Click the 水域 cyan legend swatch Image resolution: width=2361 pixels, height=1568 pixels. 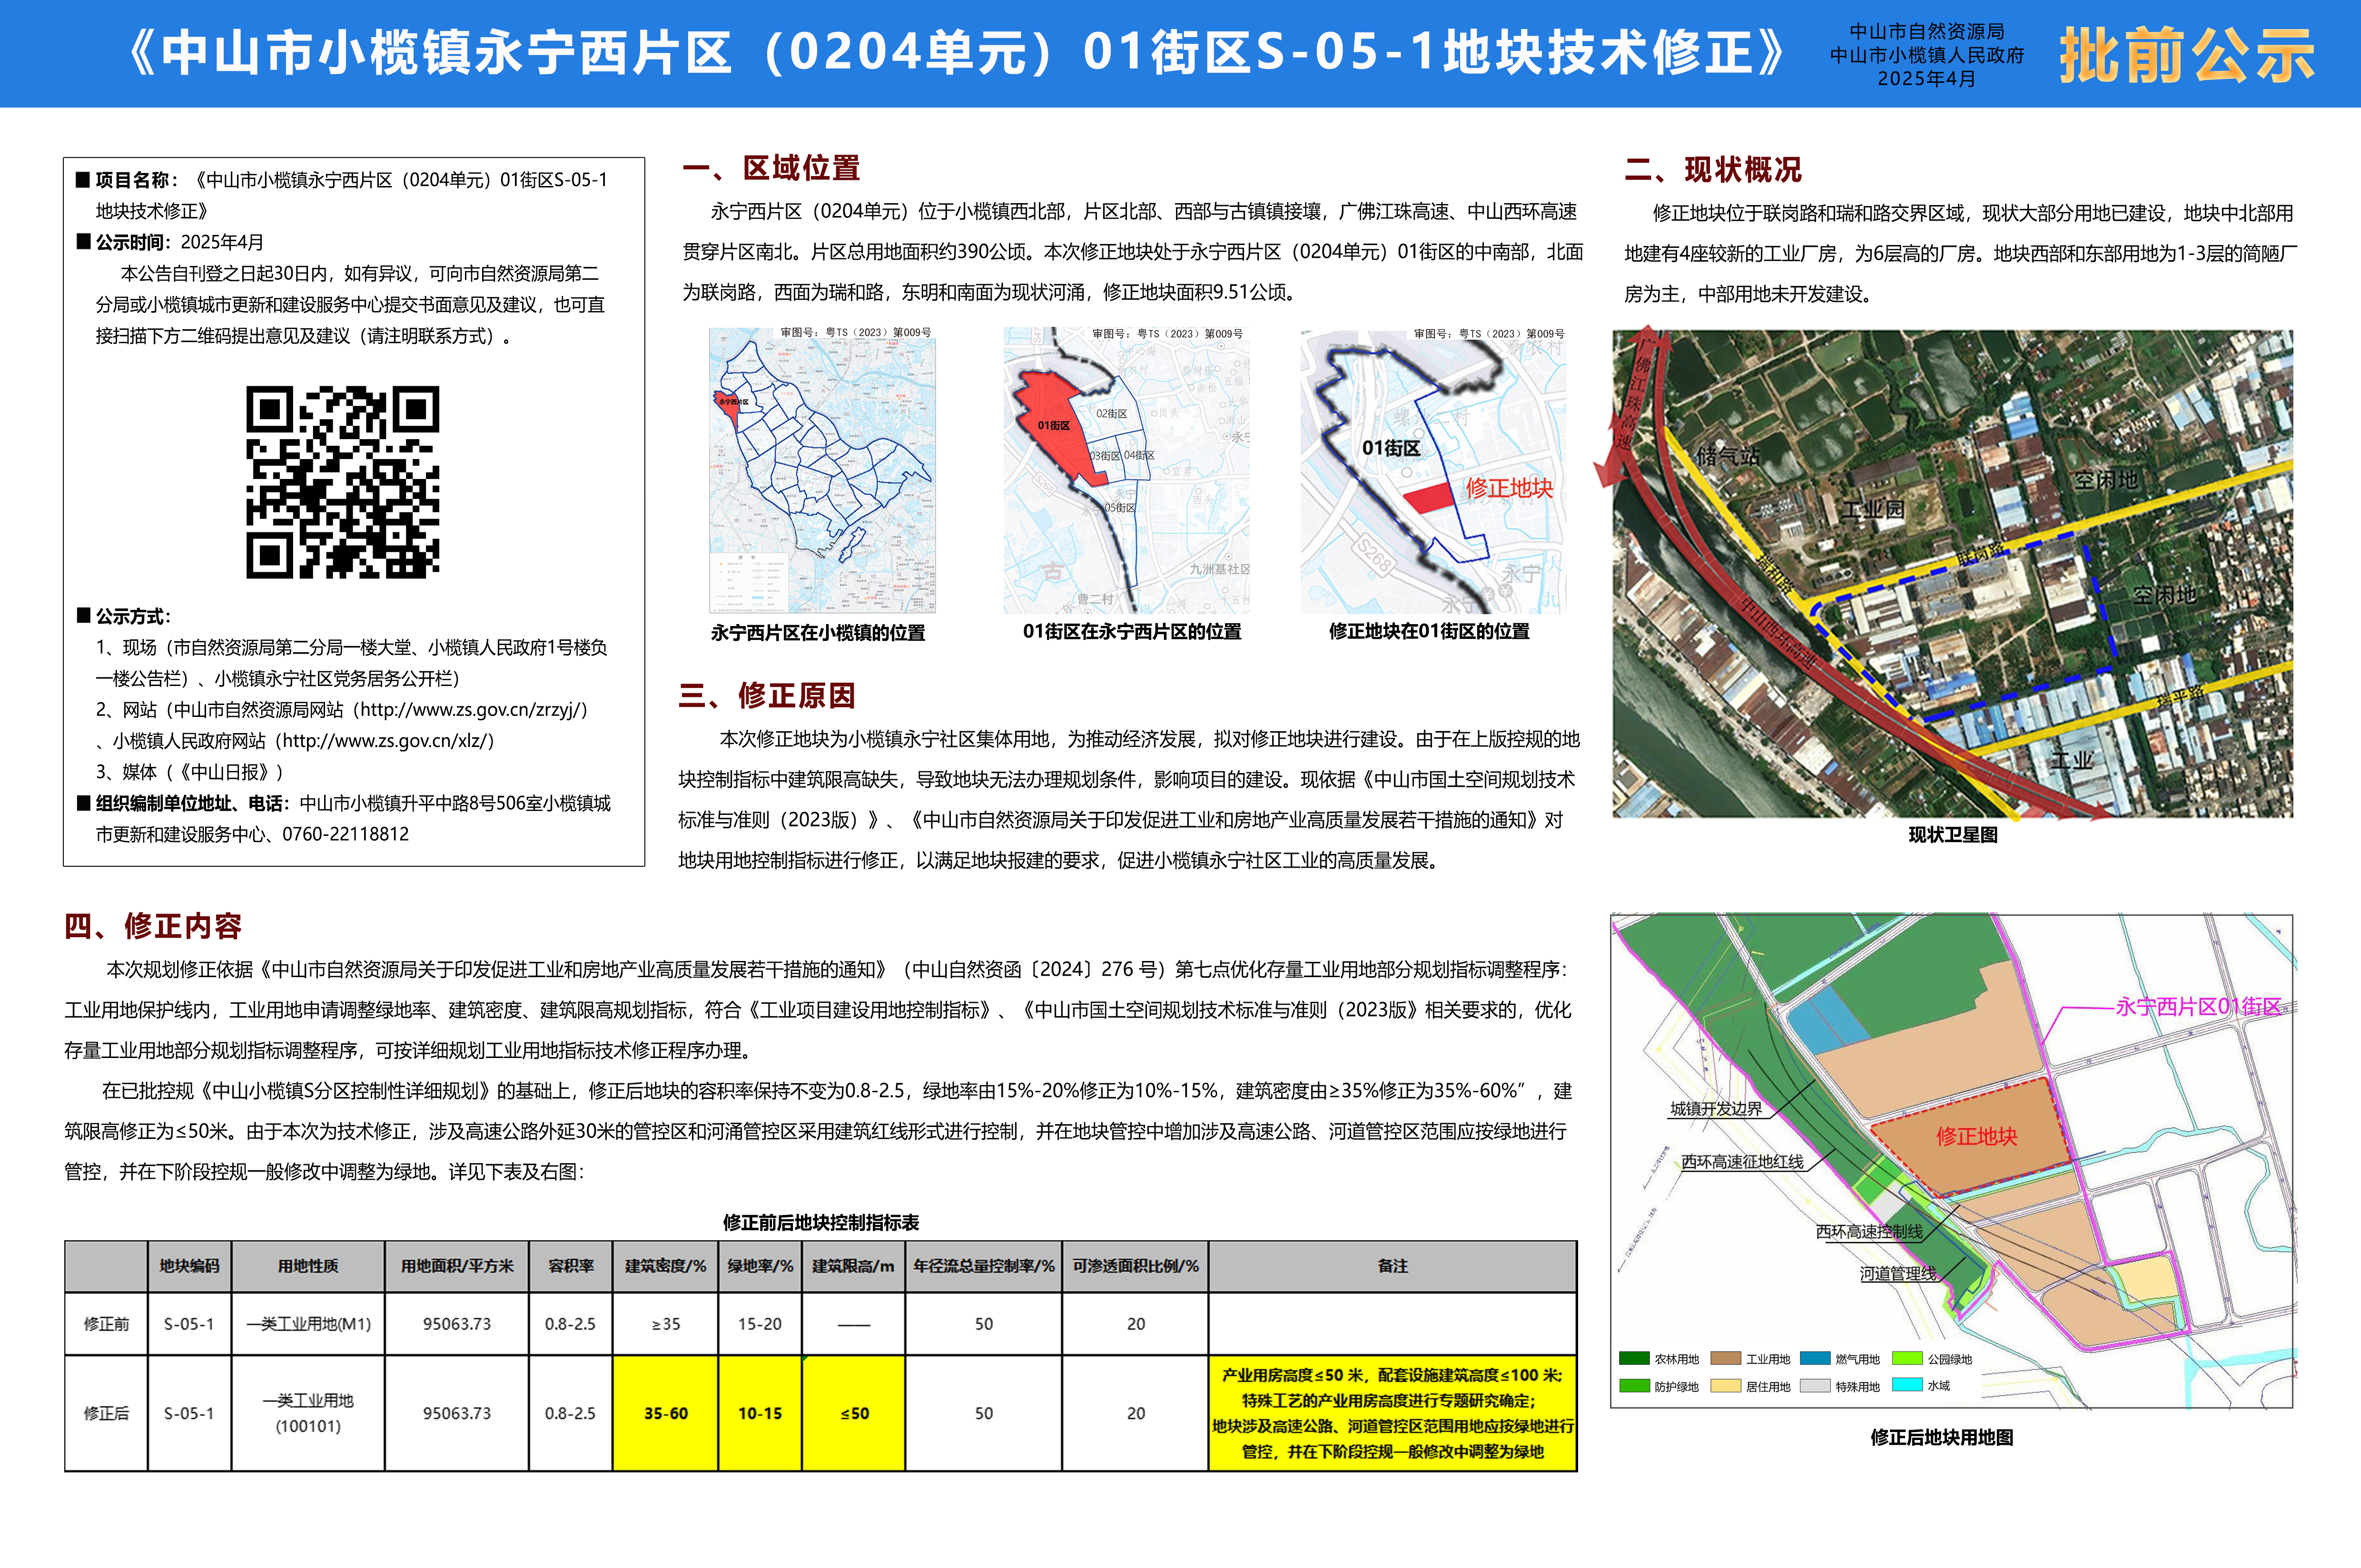tap(1907, 1385)
